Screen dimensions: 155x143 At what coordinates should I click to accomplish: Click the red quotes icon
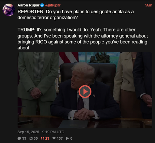tap(42, 138)
